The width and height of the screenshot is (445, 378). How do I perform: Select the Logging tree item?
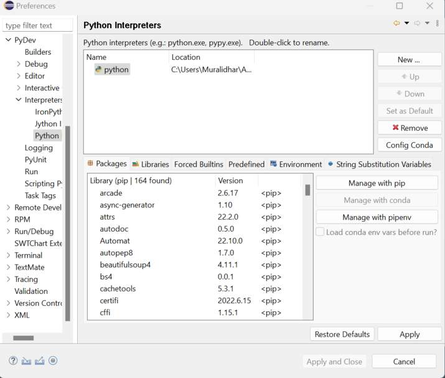(x=39, y=148)
